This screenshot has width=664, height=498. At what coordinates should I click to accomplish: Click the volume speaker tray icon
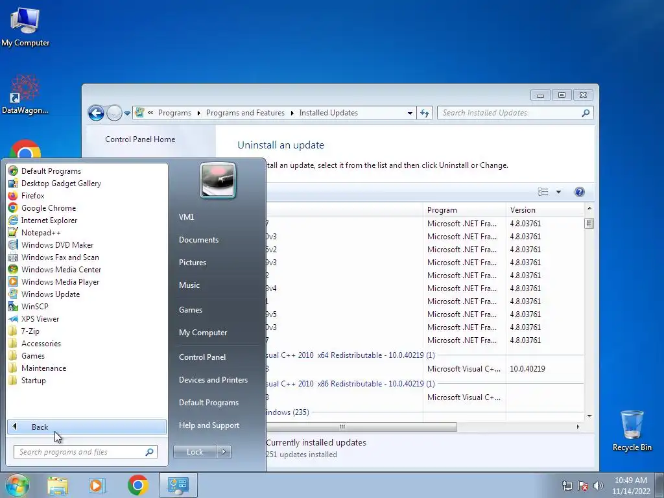(598, 486)
